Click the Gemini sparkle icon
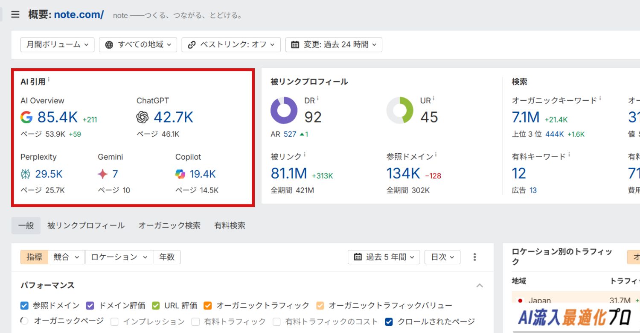This screenshot has height=333, width=640. tap(103, 174)
